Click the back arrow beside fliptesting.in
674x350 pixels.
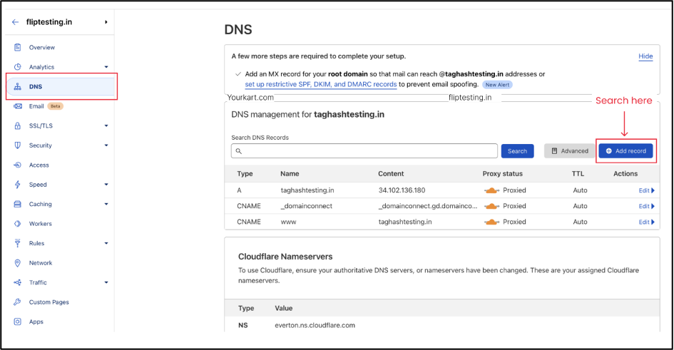pyautogui.click(x=16, y=22)
